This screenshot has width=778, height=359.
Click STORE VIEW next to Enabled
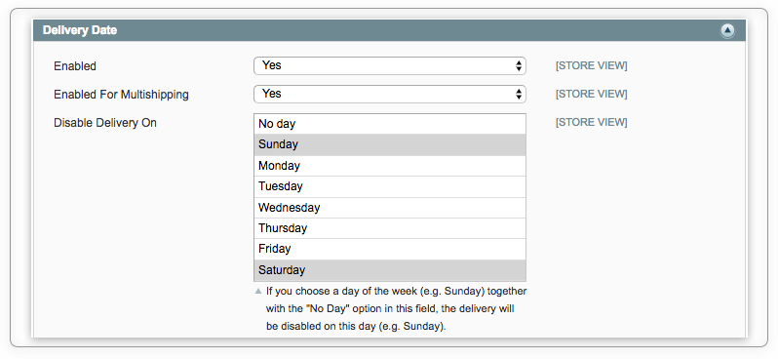(x=592, y=65)
